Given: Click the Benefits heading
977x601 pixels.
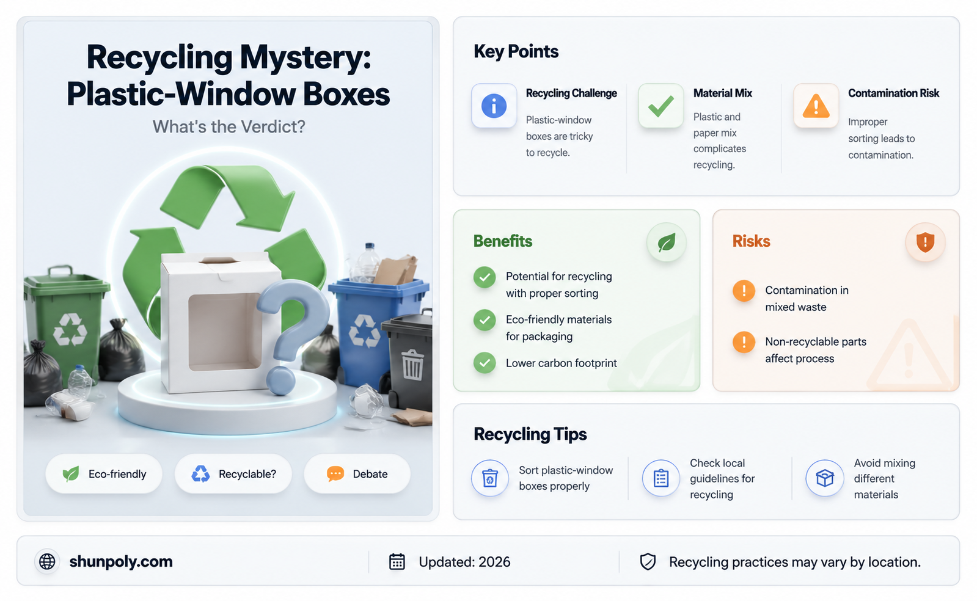Looking at the screenshot, I should (x=503, y=241).
